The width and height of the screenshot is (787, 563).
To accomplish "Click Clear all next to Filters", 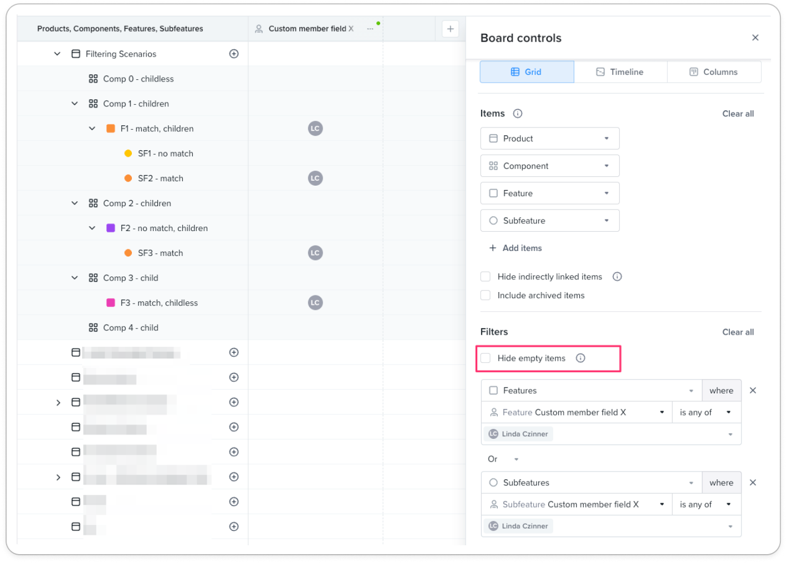I will coord(738,332).
